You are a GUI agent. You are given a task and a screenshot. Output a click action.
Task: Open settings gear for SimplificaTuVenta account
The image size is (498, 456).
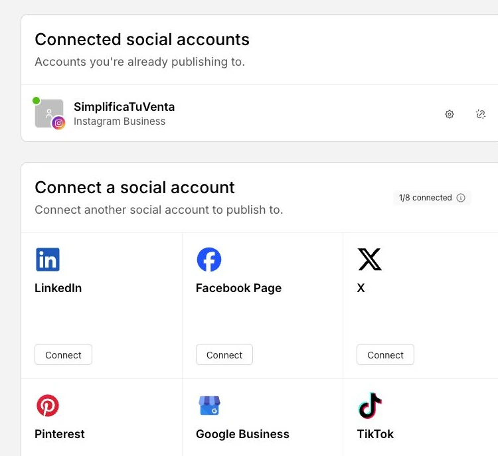click(449, 114)
